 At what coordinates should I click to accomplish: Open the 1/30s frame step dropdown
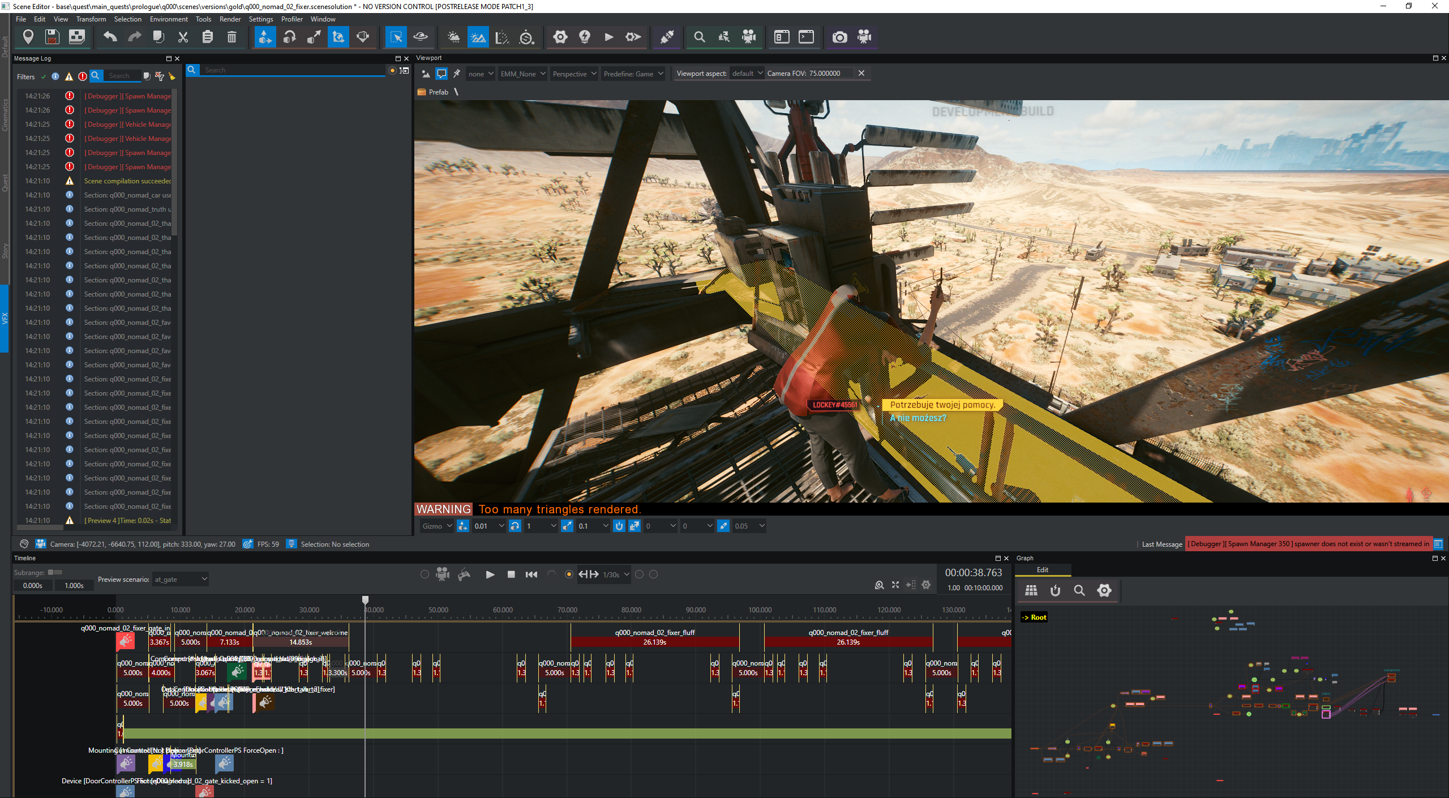tap(616, 574)
